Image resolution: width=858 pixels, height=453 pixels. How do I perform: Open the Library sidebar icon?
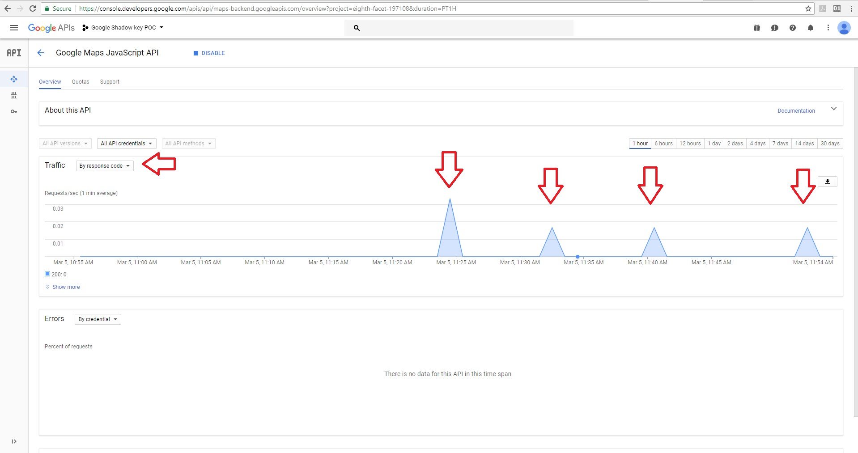[14, 95]
